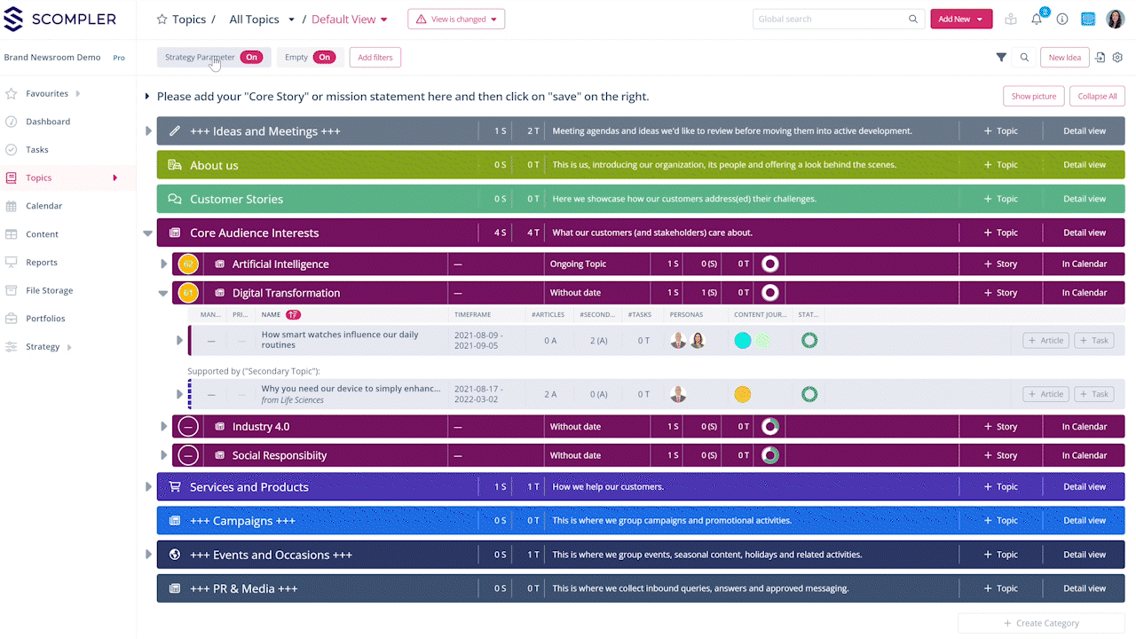Click the cyan content journey circle

(x=743, y=341)
